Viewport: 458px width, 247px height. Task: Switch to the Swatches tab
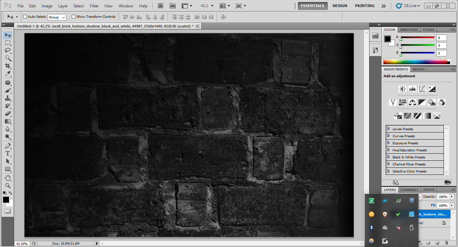pos(409,30)
